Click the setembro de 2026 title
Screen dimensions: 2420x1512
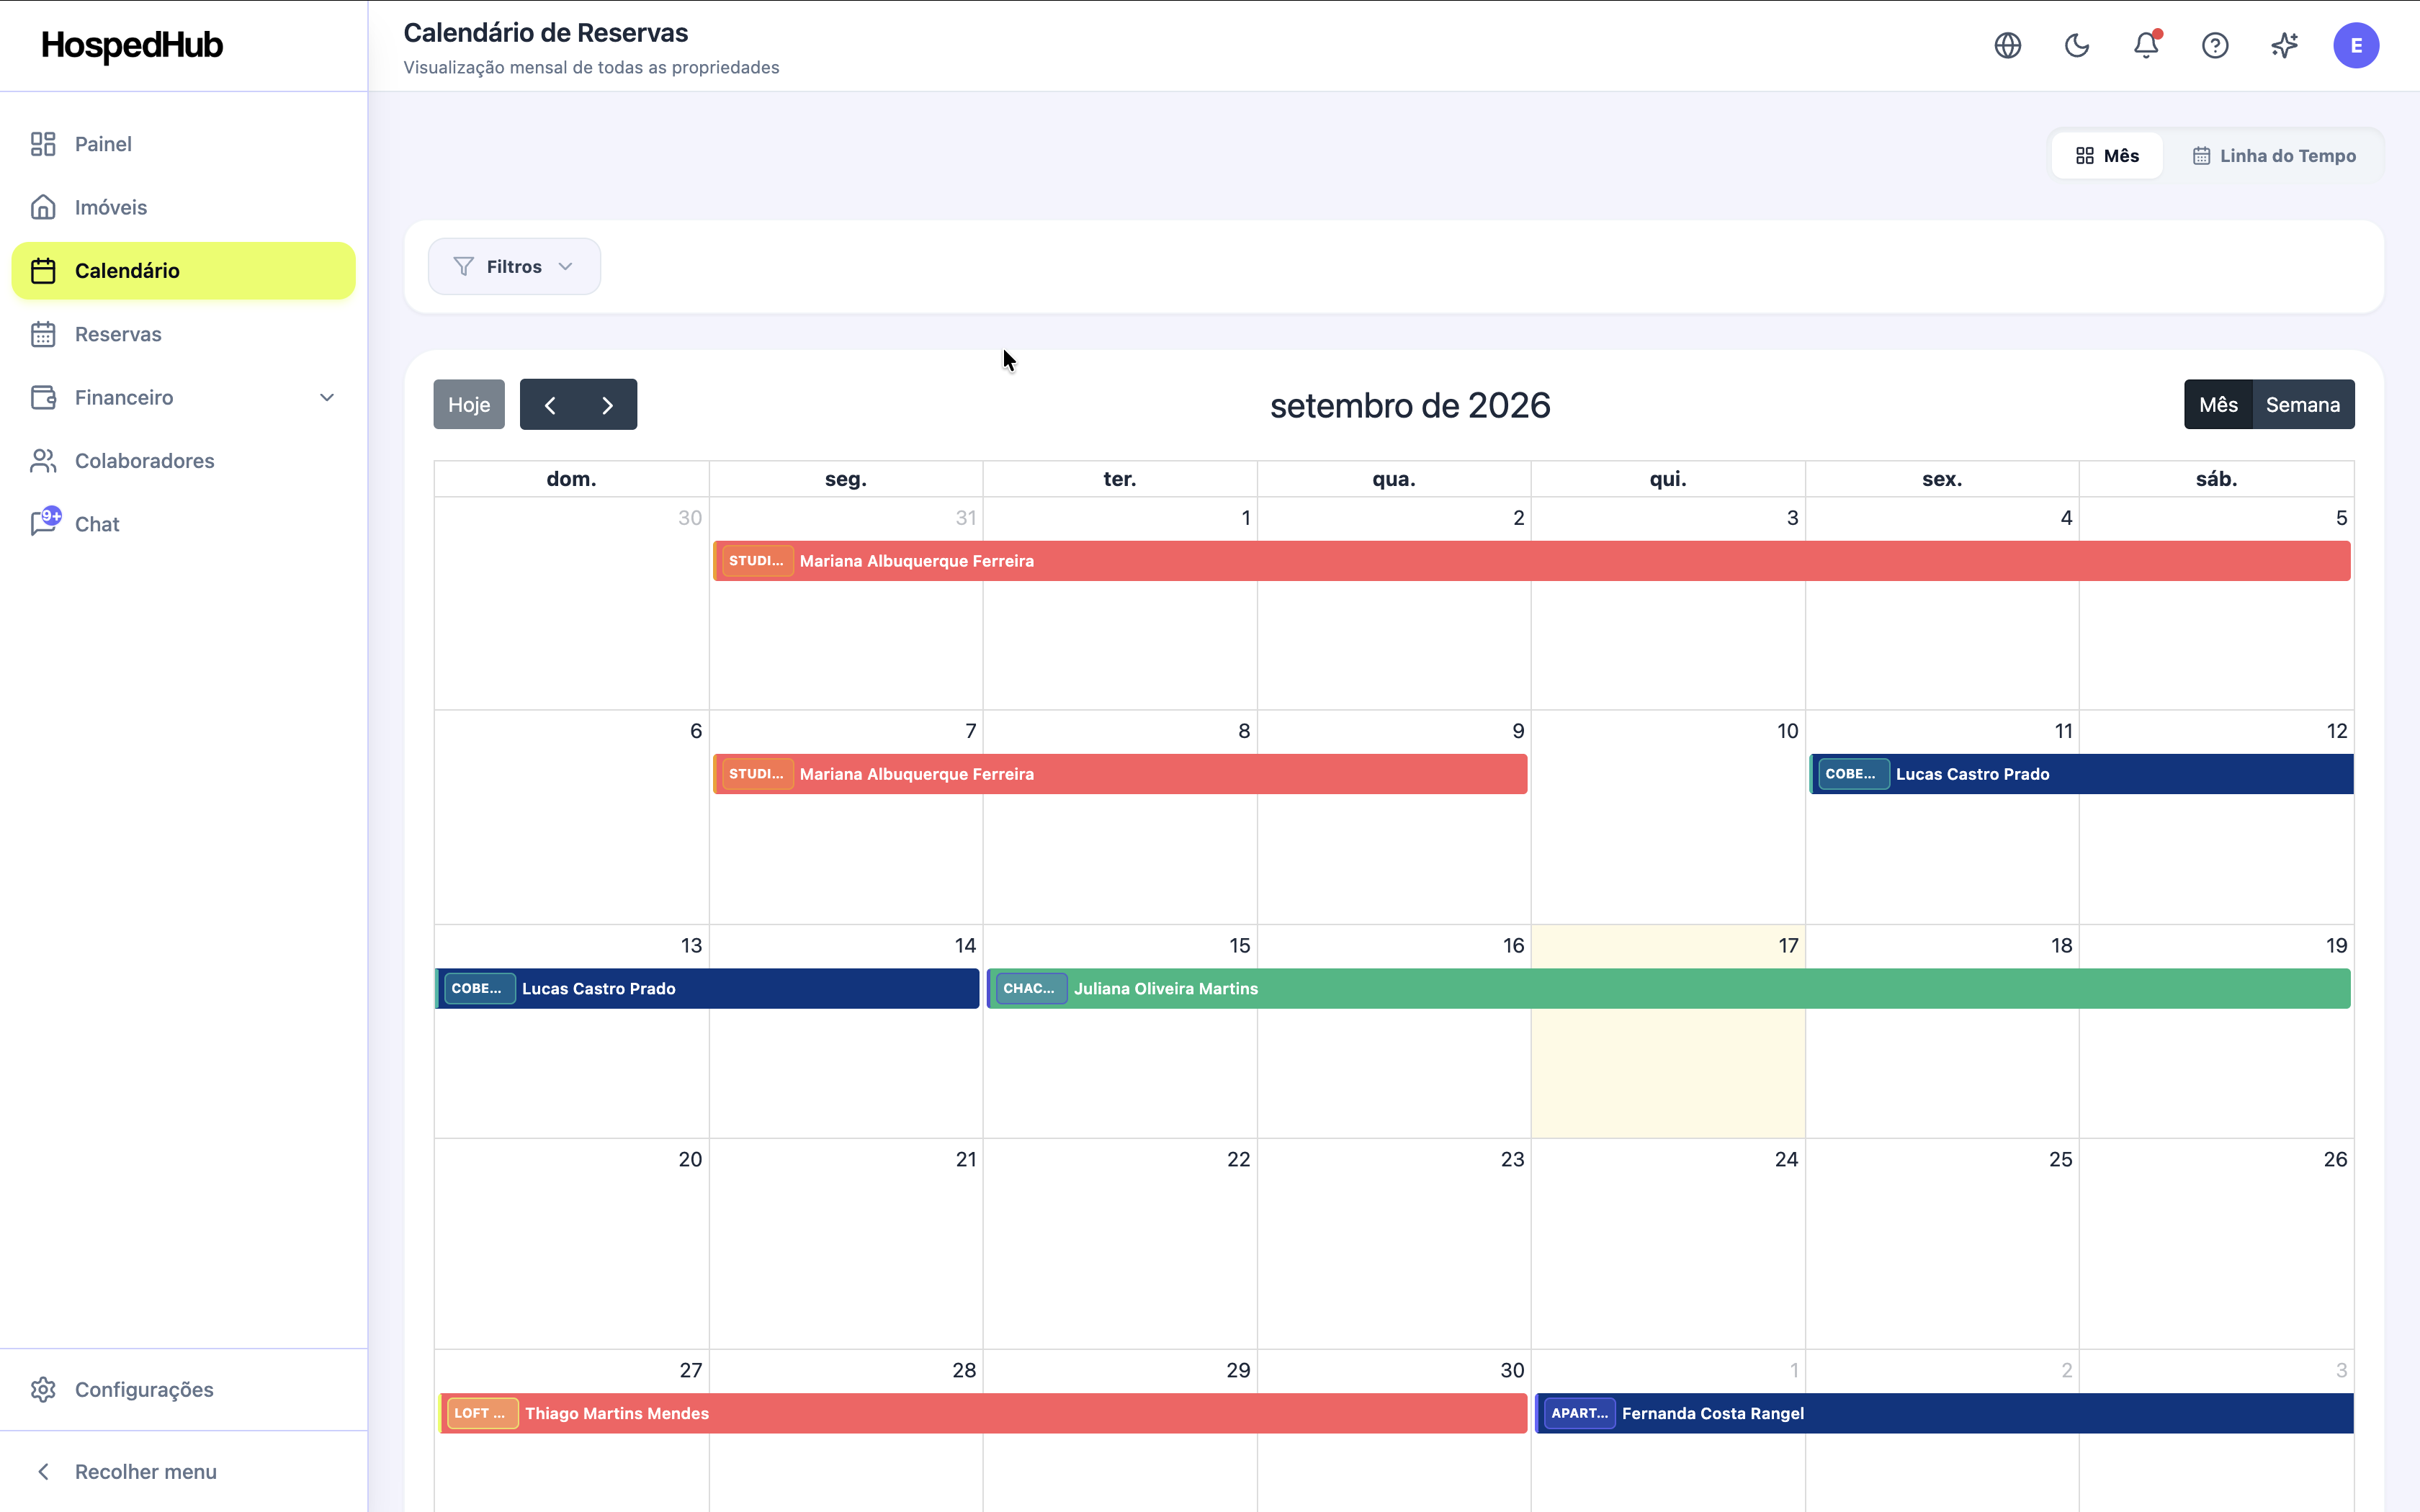click(x=1410, y=405)
